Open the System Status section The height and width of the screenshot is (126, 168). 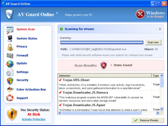click(27, 38)
